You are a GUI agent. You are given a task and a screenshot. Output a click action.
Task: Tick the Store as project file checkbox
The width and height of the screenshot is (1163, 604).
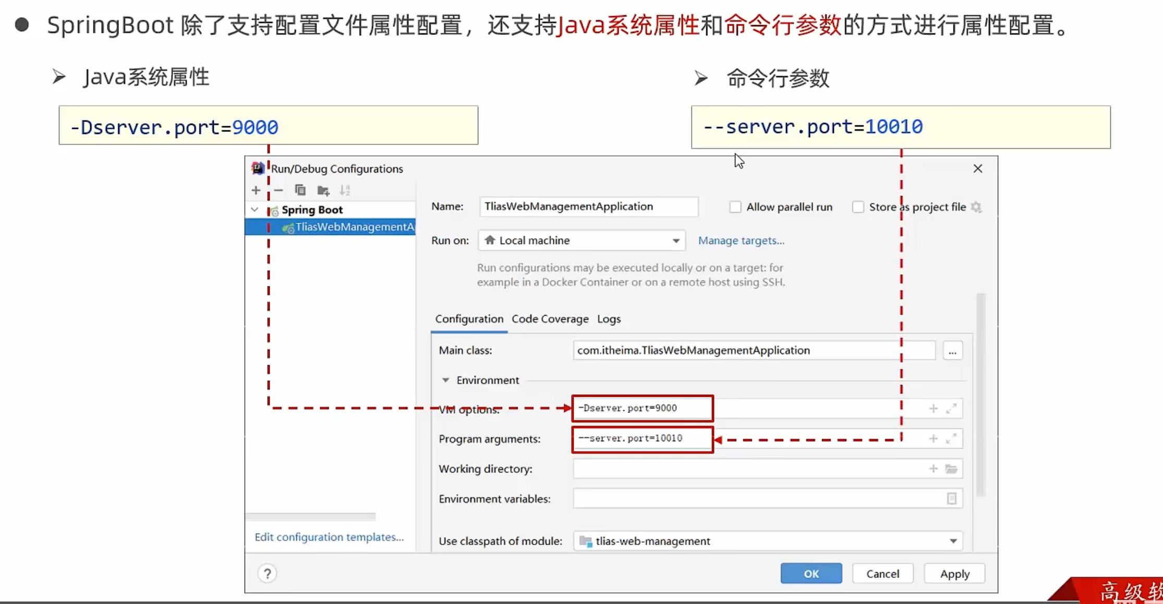coord(858,207)
